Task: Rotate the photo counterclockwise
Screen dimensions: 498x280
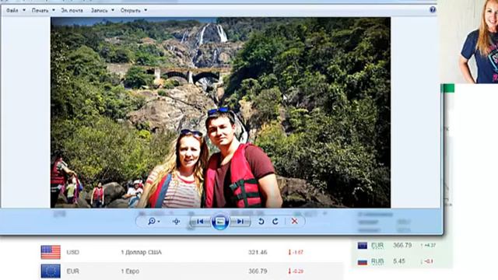Action: click(x=261, y=221)
